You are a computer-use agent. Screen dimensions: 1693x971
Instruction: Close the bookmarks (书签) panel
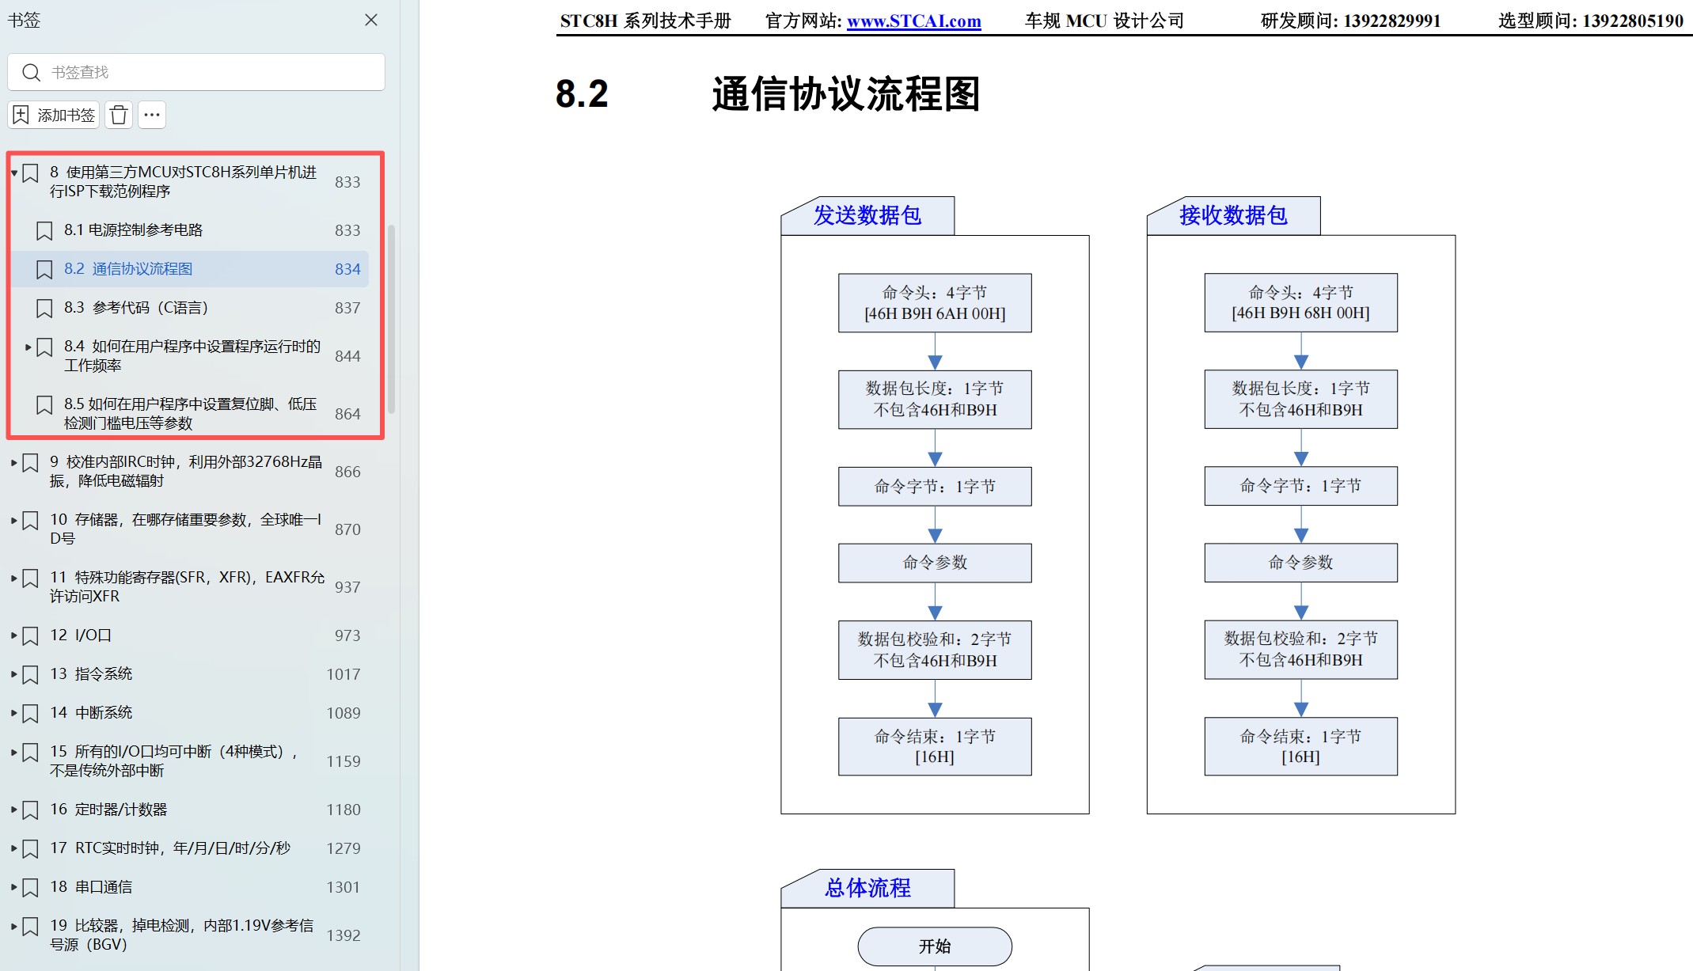pos(370,21)
